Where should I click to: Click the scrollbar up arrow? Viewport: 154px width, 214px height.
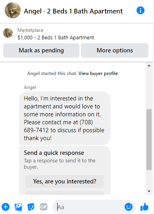coord(149,66)
